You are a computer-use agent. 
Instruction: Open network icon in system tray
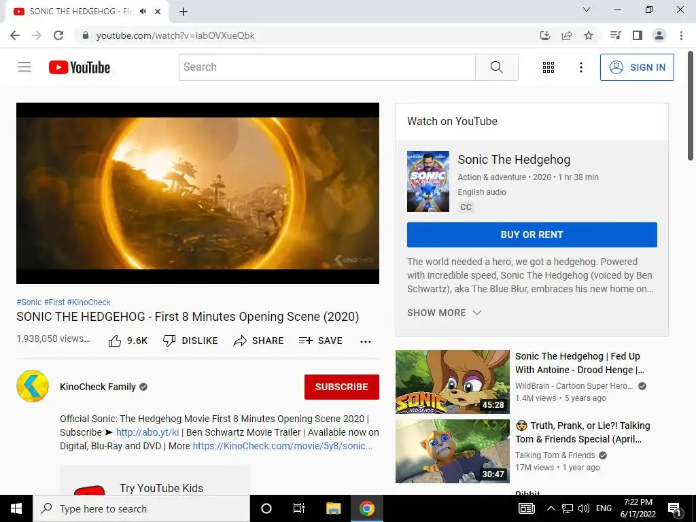(568, 508)
